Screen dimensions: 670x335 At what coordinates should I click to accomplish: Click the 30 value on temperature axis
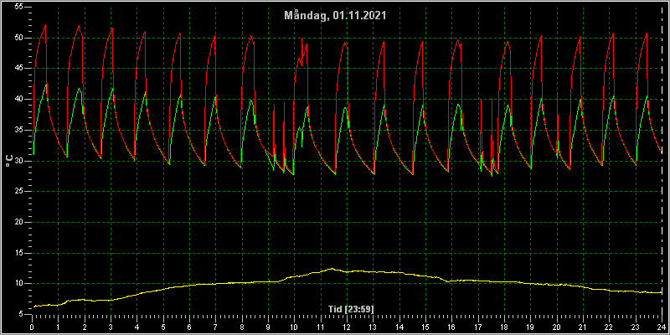18,161
